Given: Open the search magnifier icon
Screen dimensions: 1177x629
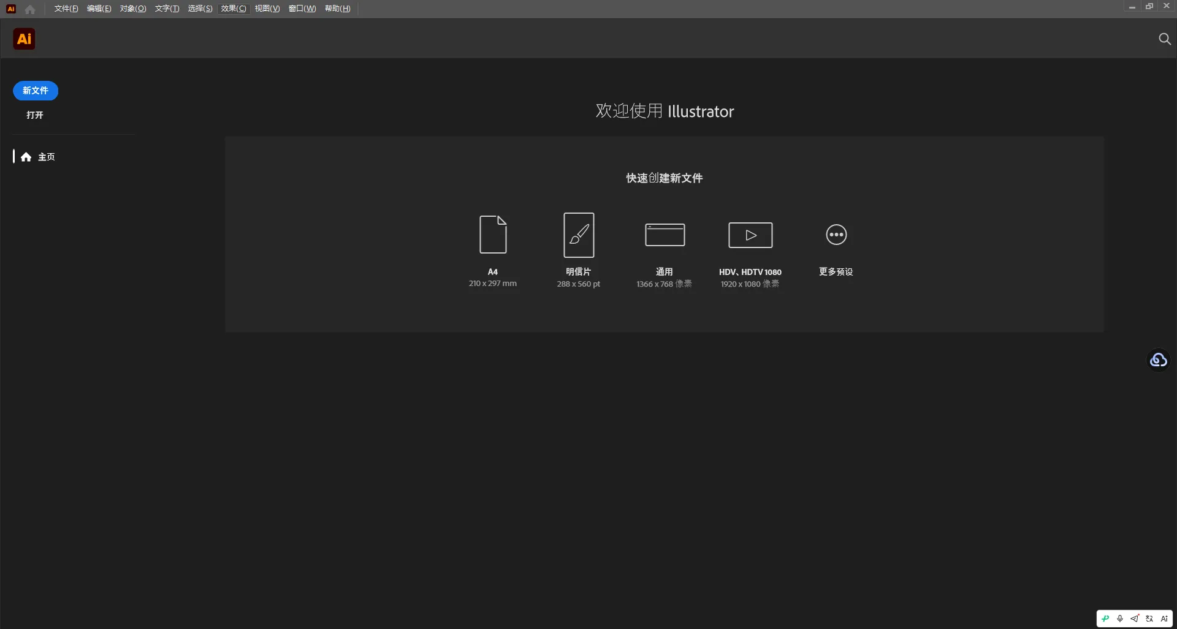Looking at the screenshot, I should click(1165, 39).
